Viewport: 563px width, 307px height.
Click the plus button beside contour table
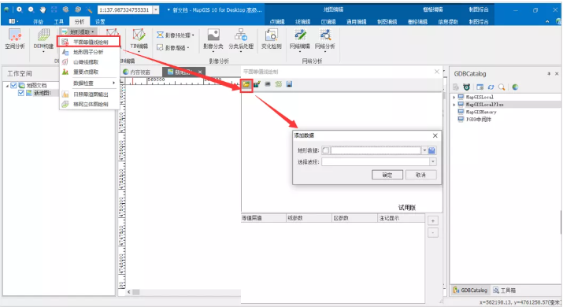tap(433, 221)
